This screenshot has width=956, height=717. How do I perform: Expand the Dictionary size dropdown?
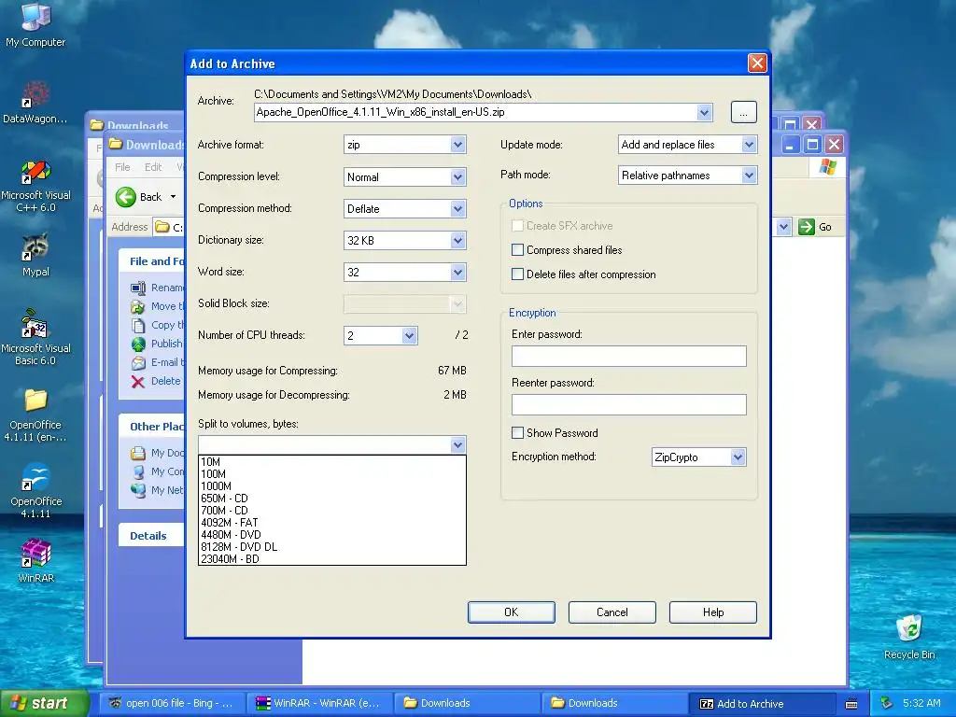(457, 240)
